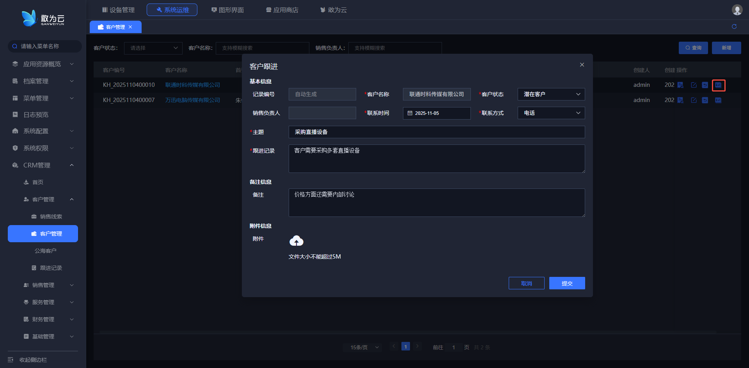The width and height of the screenshot is (749, 368).
Task: Click the cloud upload attachment icon
Action: (296, 241)
